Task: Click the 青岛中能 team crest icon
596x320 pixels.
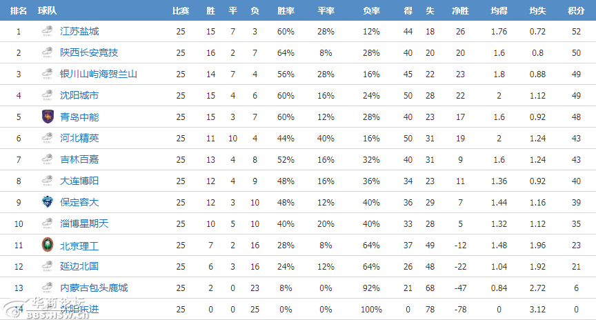Action: coord(48,117)
